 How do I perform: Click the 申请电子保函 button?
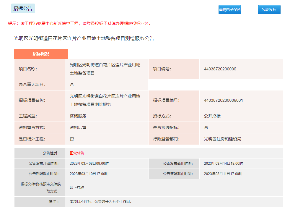tap(230, 9)
